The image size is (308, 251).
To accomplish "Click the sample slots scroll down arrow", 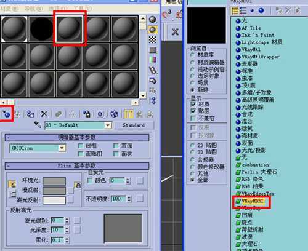I will [x=143, y=95].
